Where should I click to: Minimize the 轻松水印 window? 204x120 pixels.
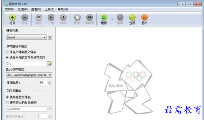[x=181, y=4]
